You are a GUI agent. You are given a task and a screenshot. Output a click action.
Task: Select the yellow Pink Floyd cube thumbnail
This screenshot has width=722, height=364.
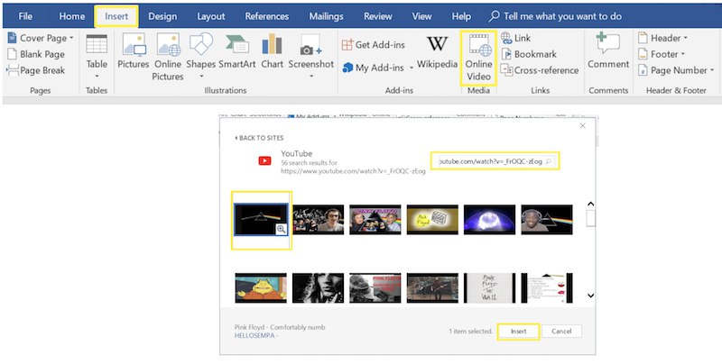pos(432,220)
